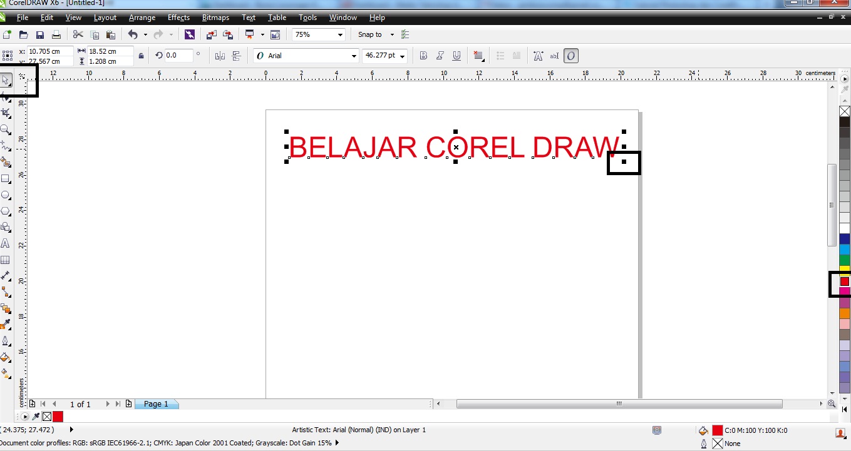851x451 pixels.
Task: Expand document color profiles arrow
Action: [338, 443]
